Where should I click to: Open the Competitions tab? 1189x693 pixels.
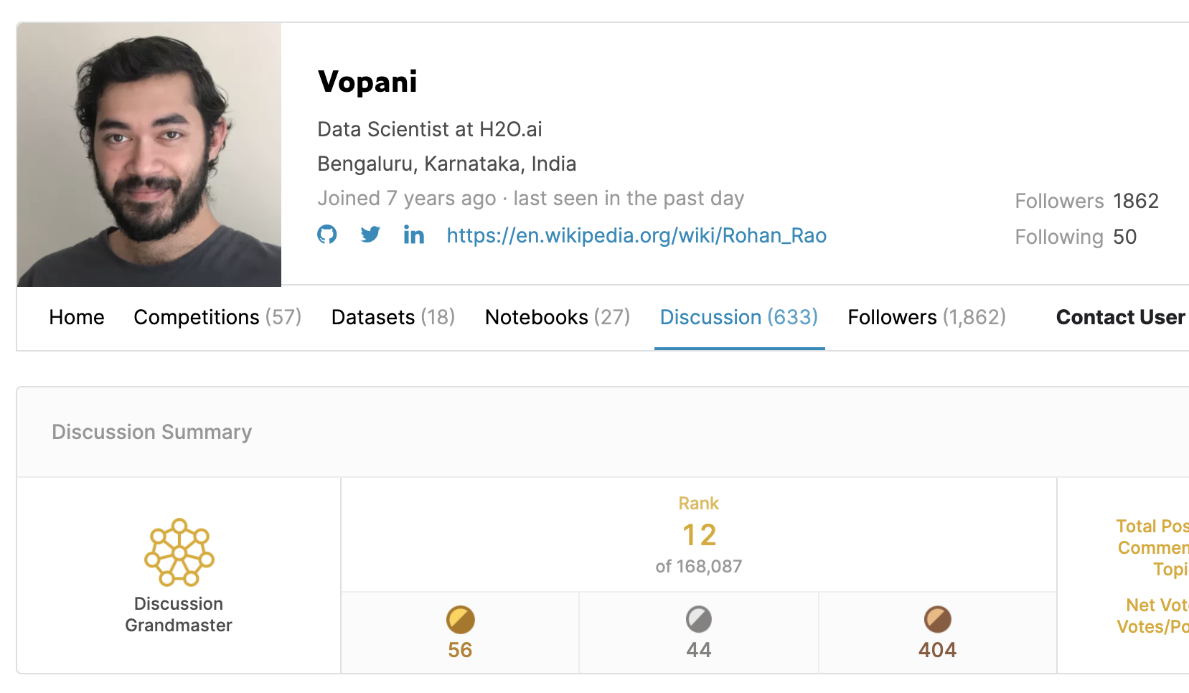pos(217,317)
